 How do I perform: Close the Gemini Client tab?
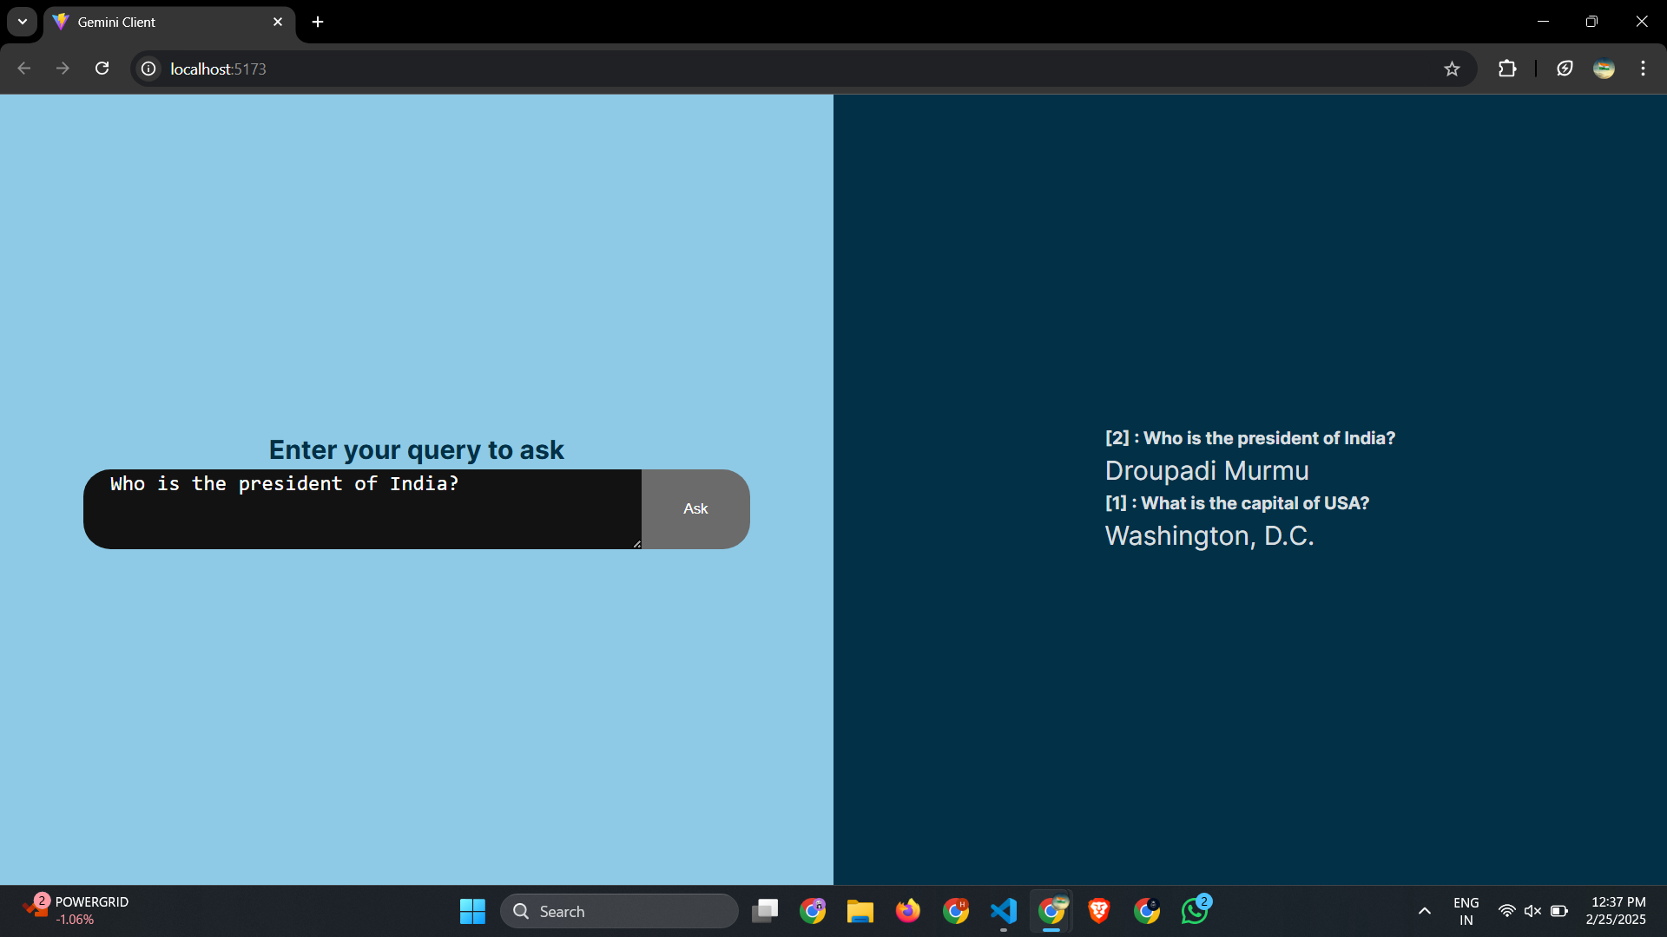[x=278, y=22]
